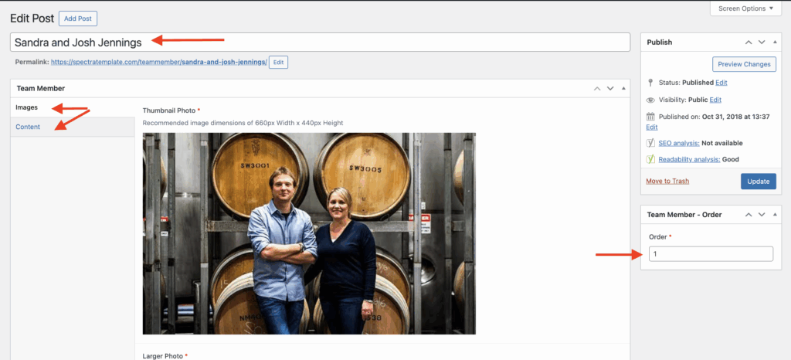Move Team Member panel up arrow
The image size is (791, 360).
point(596,89)
